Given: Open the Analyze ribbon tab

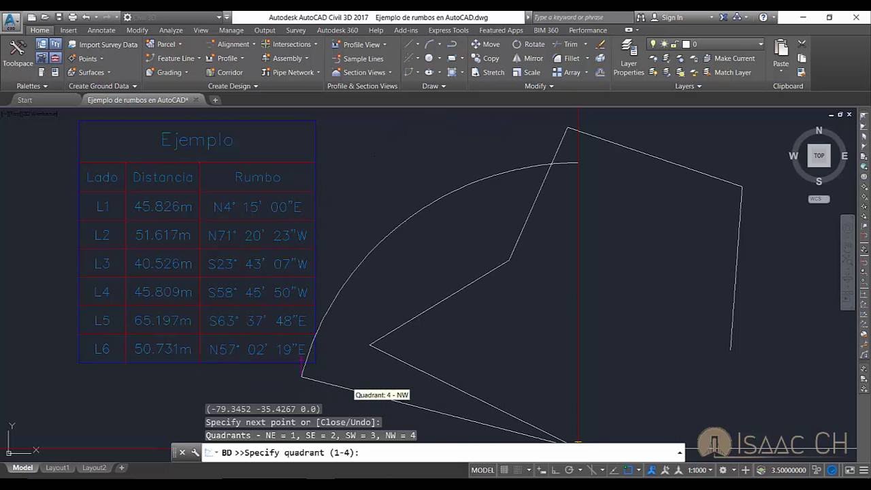Looking at the screenshot, I should tap(171, 30).
